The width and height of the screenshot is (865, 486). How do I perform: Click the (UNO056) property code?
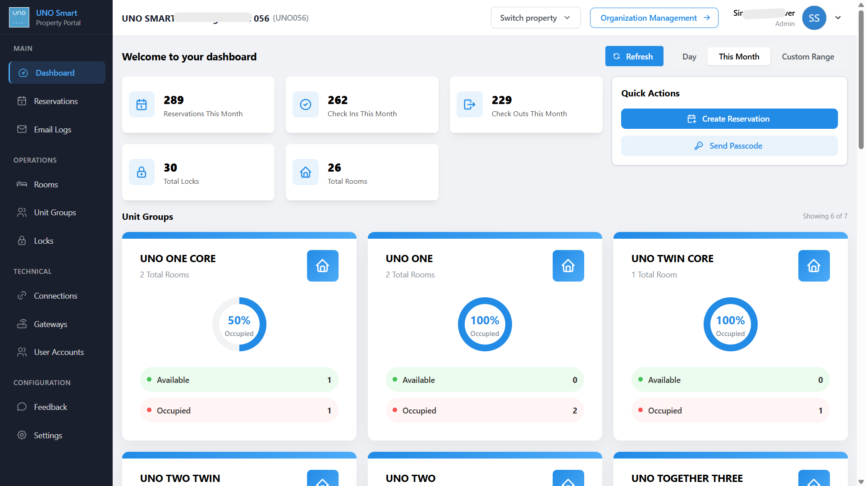click(x=291, y=18)
